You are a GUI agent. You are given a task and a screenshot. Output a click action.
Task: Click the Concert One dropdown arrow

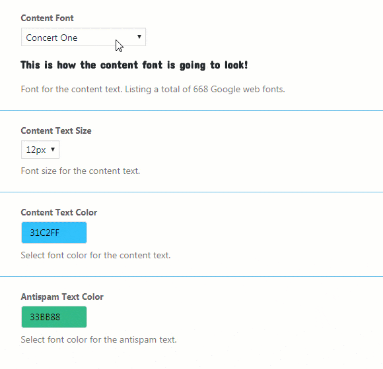pos(139,37)
